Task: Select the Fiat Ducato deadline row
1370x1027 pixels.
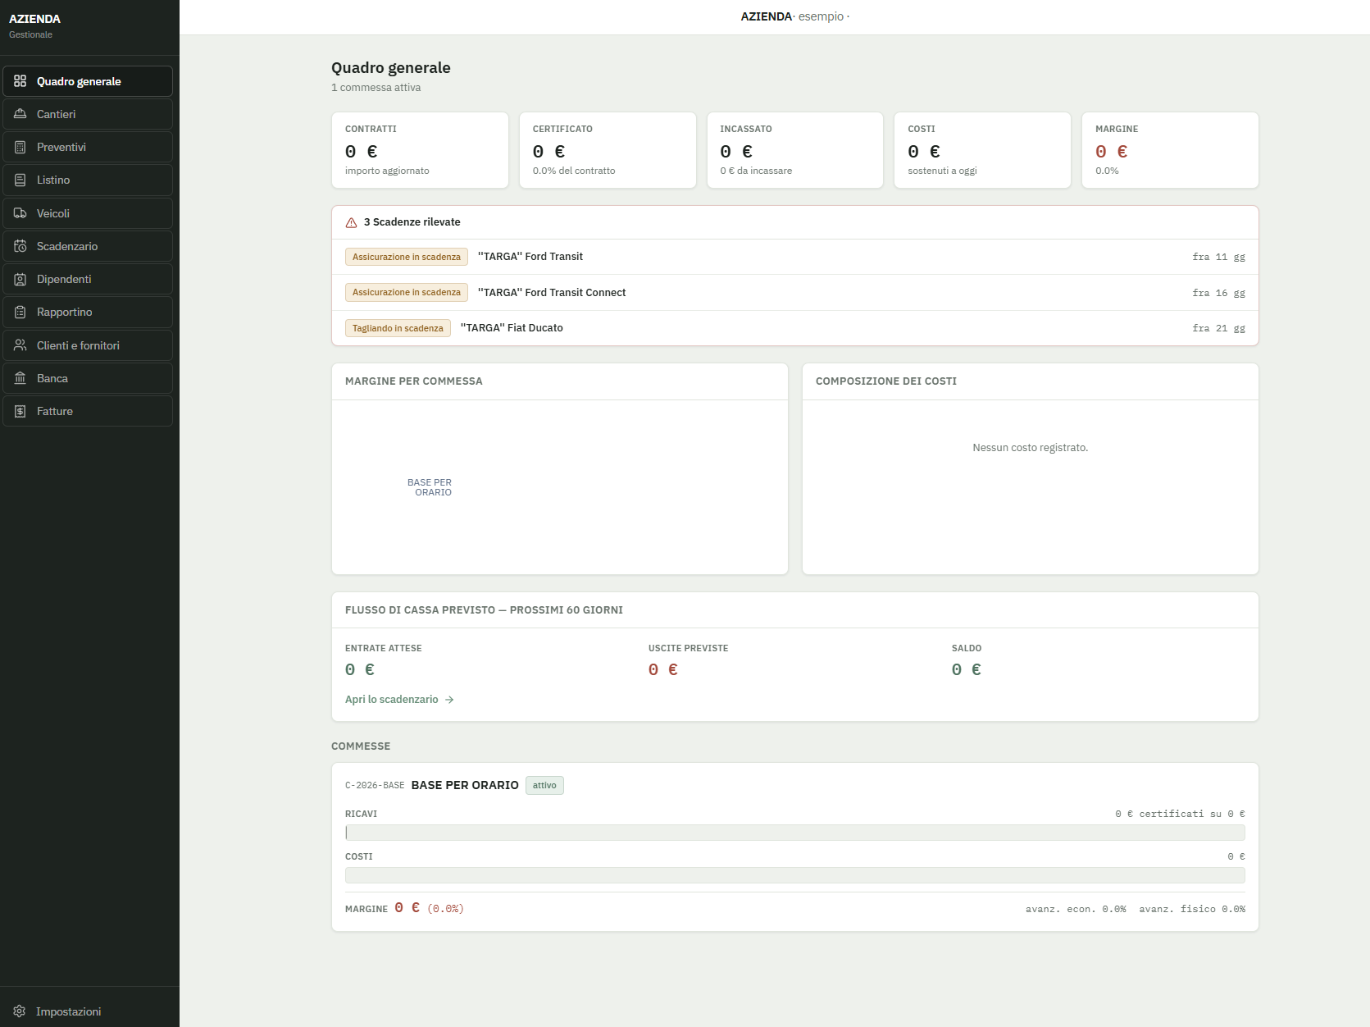Action: (795, 328)
